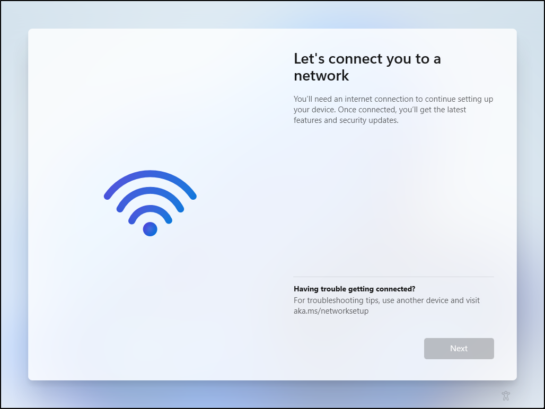Select the greyed-out Next button
The height and width of the screenshot is (409, 545).
click(459, 349)
